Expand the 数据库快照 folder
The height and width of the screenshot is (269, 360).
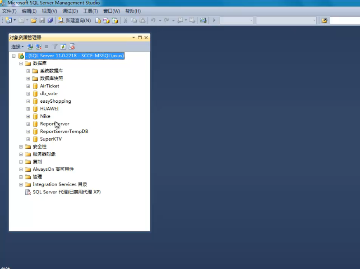click(x=28, y=79)
